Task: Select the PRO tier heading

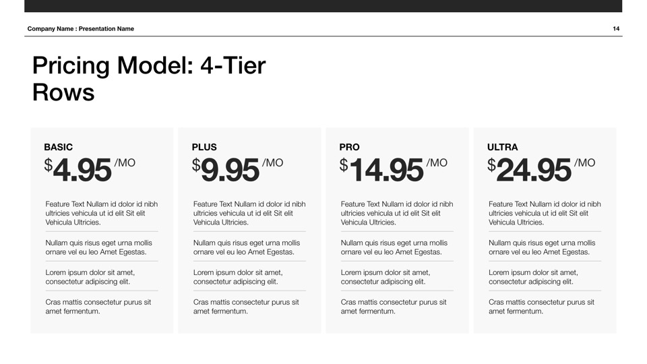Action: 350,147
